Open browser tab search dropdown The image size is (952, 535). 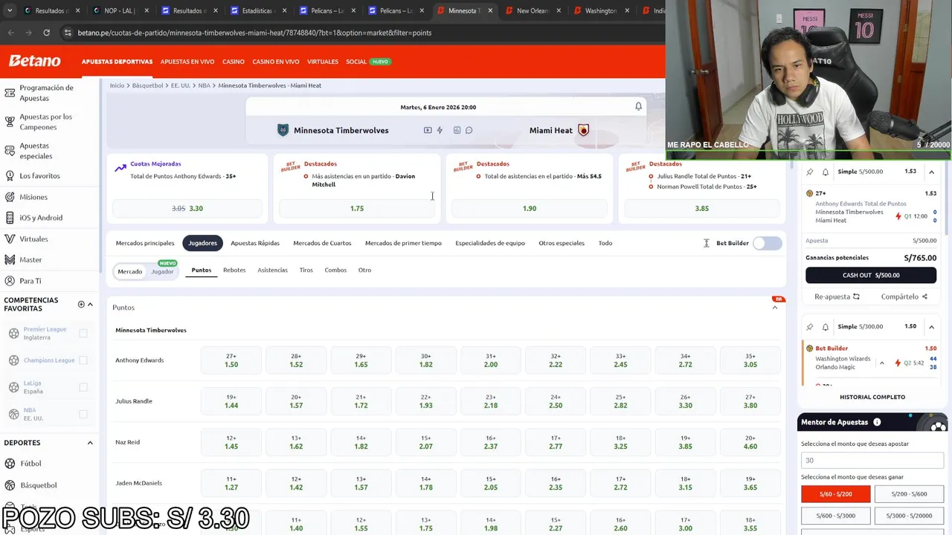pos(11,10)
